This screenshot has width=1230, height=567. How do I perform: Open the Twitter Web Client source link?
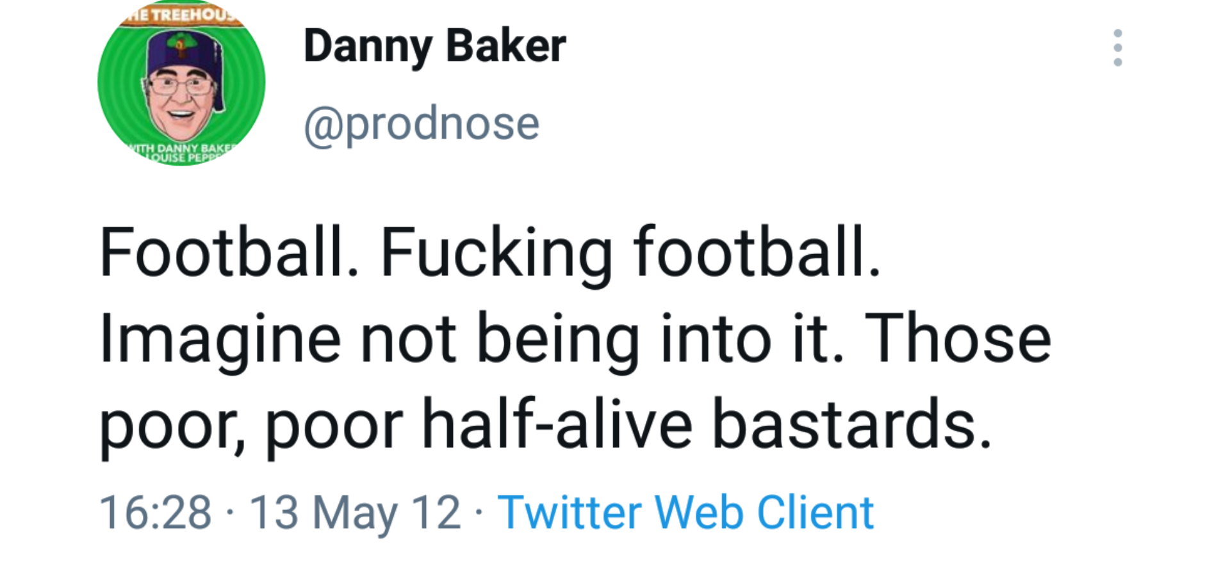686,513
